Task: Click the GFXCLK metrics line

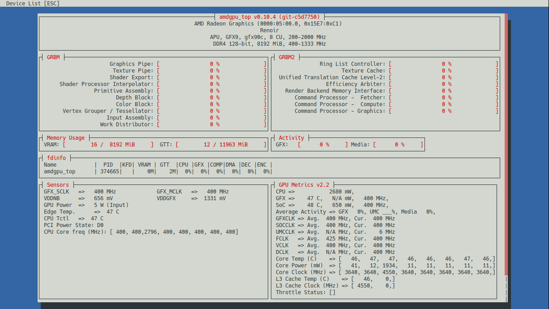Action: [x=335, y=219]
